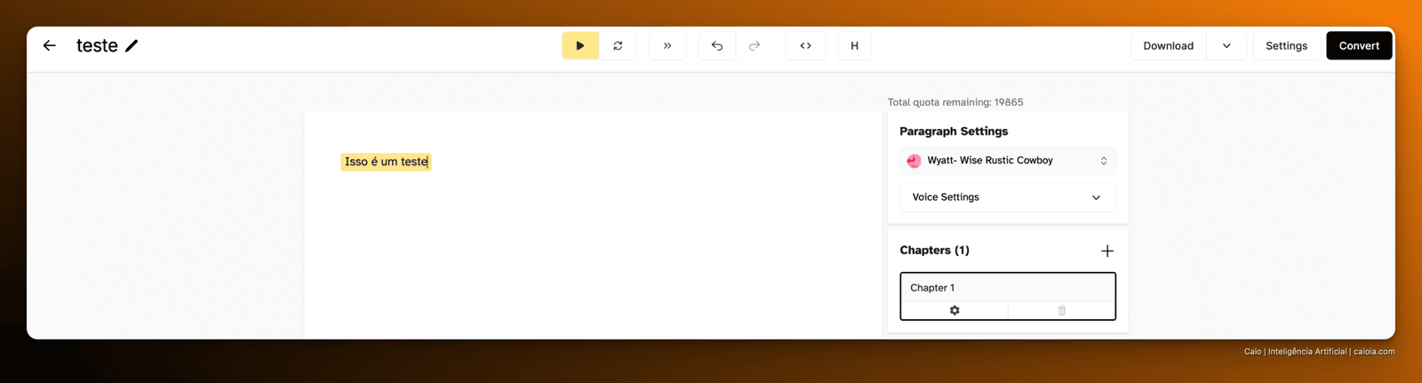Open Settings in the top bar
This screenshot has width=1422, height=383.
1286,45
